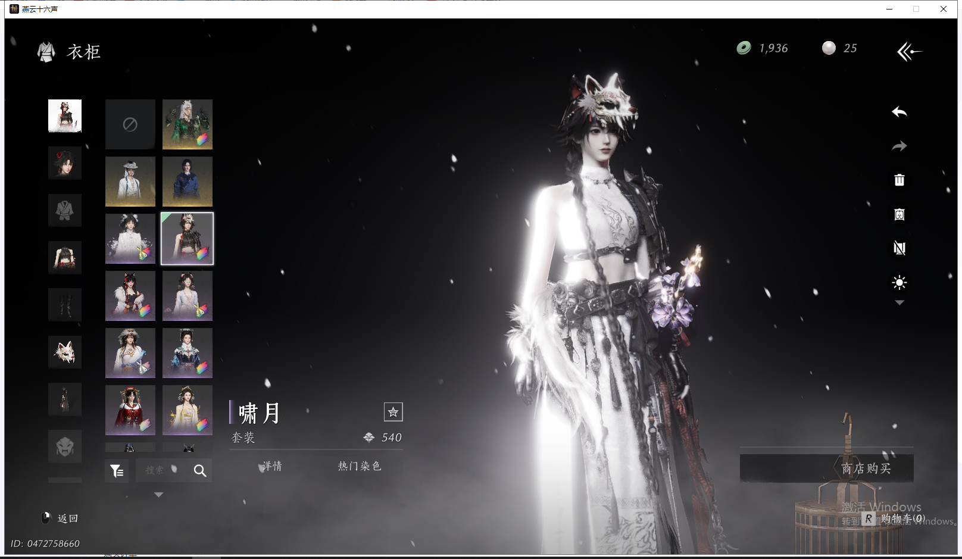The height and width of the screenshot is (559, 962).
Task: Click the back double-arrow icon
Action: tap(908, 52)
